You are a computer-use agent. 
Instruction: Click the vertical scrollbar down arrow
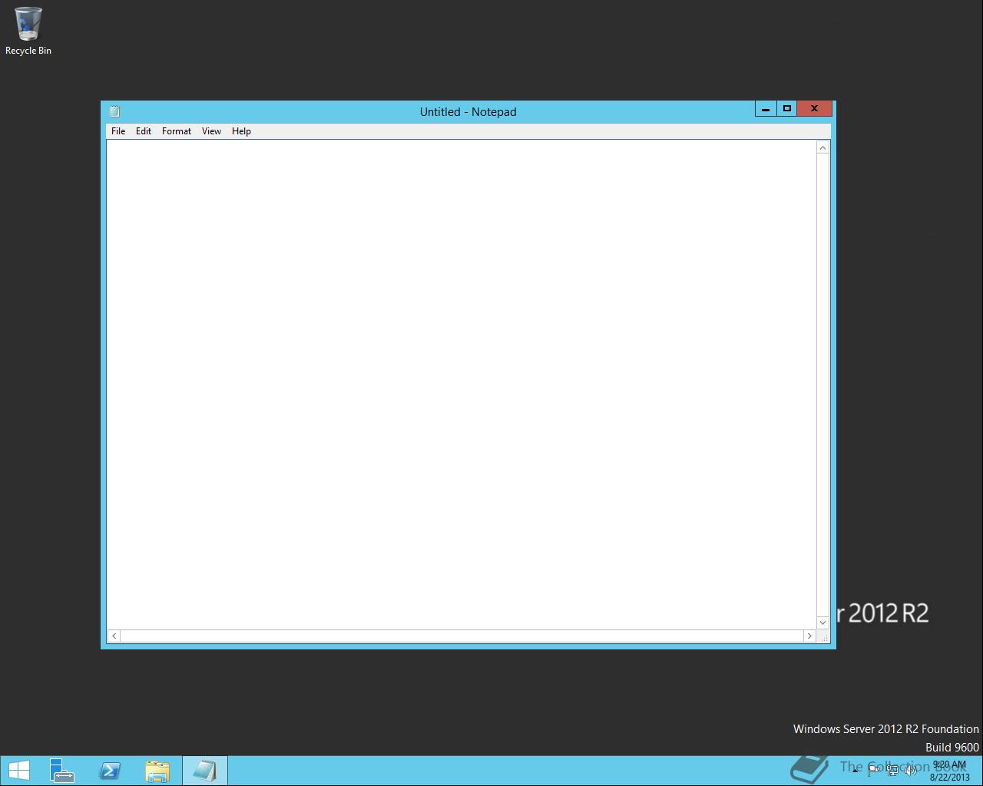click(822, 623)
